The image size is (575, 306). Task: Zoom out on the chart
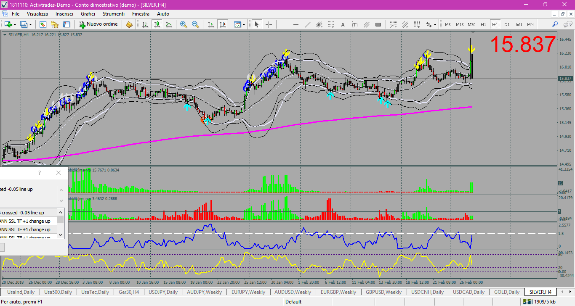(x=195, y=24)
